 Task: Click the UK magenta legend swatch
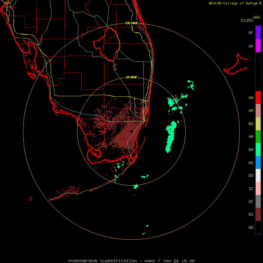(258, 46)
